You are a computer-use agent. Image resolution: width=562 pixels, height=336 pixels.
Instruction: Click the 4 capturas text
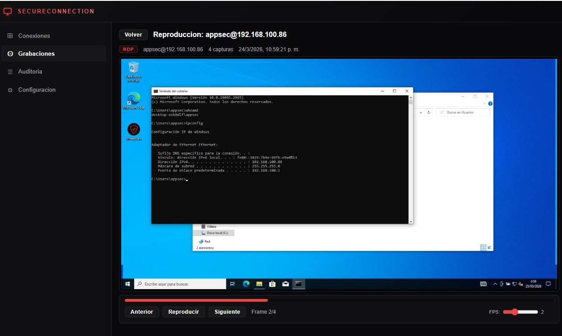point(221,49)
